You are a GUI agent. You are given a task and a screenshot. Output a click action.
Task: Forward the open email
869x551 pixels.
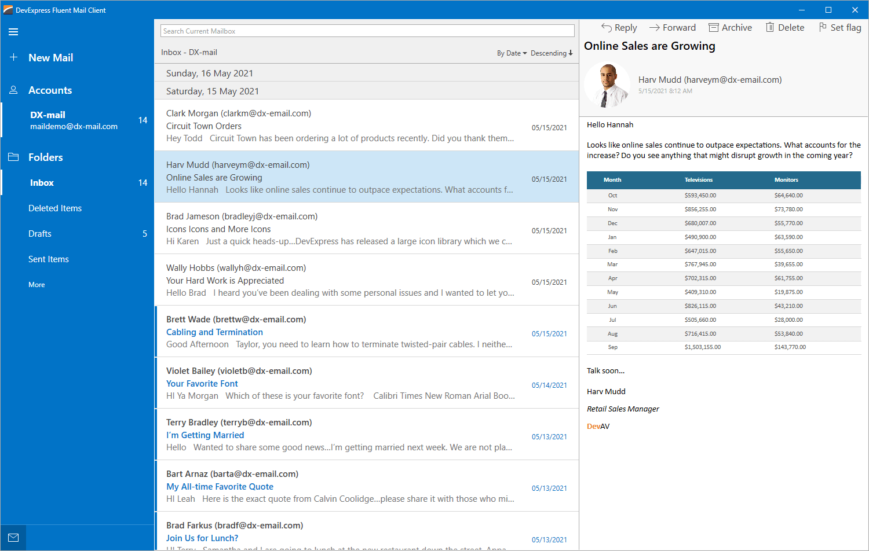(x=672, y=28)
